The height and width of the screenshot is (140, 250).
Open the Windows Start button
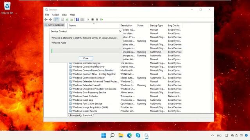point(104,135)
